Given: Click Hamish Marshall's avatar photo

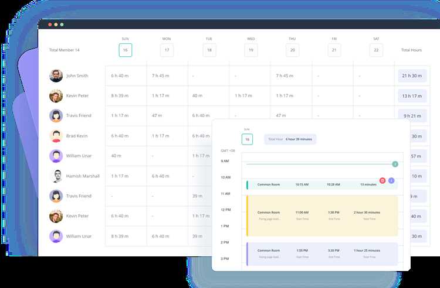Looking at the screenshot, I should tap(56, 176).
